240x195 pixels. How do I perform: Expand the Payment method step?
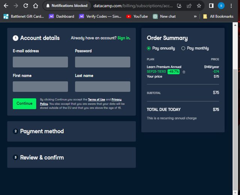click(x=72, y=132)
